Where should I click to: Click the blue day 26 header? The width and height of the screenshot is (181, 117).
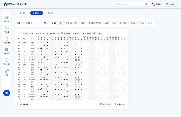(x=110, y=39)
